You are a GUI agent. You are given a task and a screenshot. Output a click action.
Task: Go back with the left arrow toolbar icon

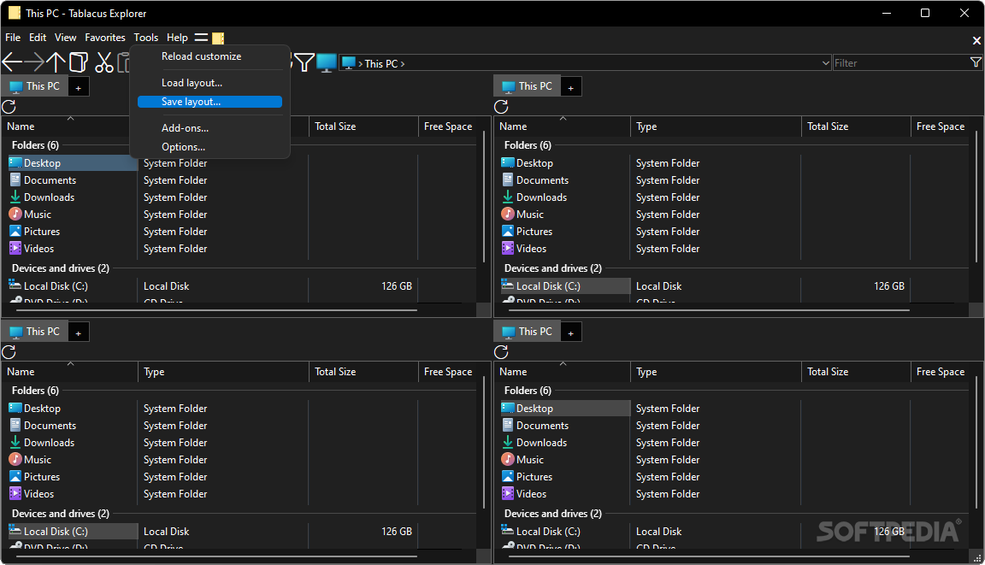point(12,62)
